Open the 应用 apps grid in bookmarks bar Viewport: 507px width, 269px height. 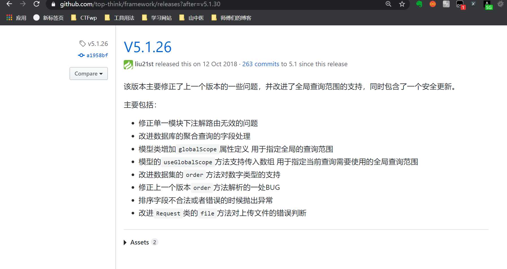point(16,18)
